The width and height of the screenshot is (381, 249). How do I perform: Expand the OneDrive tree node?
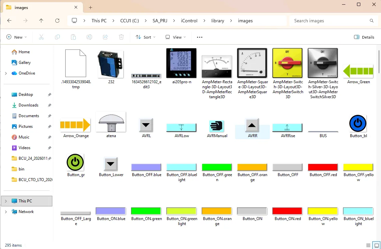point(6,73)
